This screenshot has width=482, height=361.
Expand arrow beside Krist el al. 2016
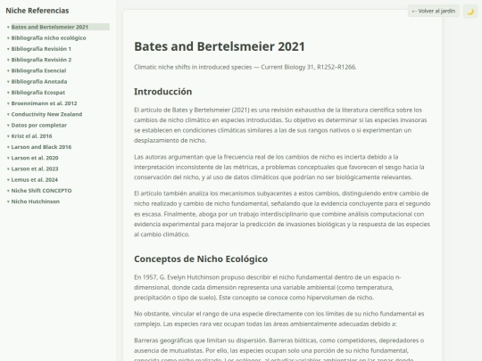tap(8, 136)
